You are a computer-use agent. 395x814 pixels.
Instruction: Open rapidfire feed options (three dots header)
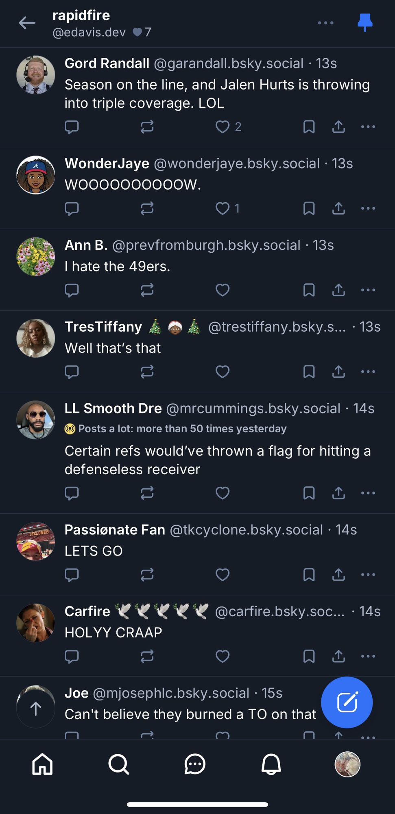coord(325,23)
